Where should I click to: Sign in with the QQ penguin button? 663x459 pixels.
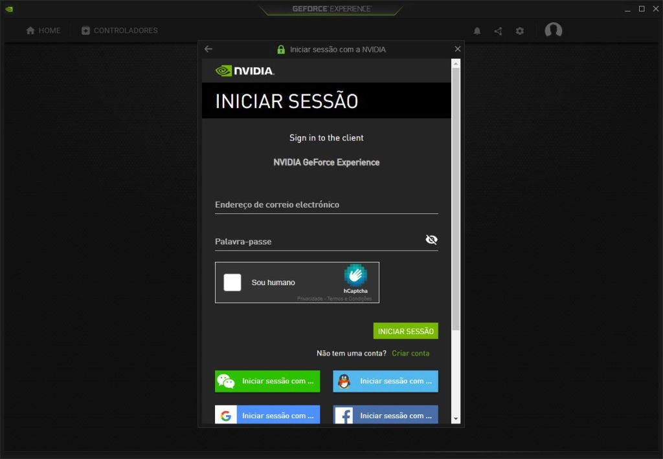[385, 381]
